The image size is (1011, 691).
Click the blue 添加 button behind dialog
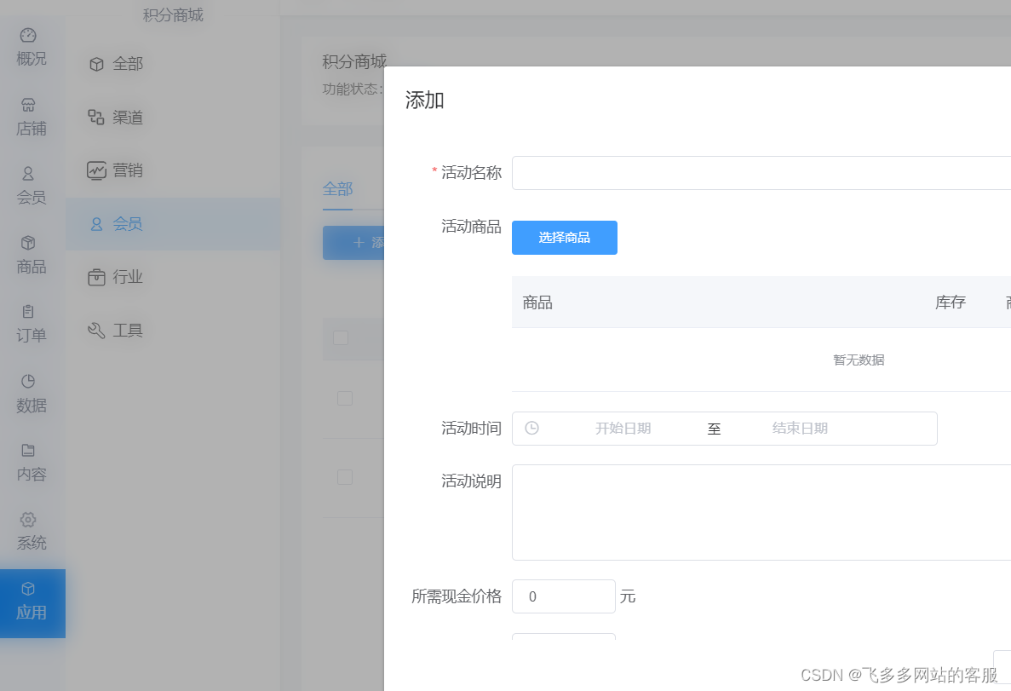(x=353, y=243)
